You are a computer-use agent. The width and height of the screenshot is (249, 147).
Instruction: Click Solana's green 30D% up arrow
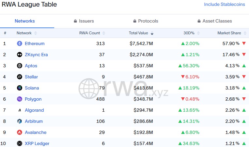(x=180, y=88)
